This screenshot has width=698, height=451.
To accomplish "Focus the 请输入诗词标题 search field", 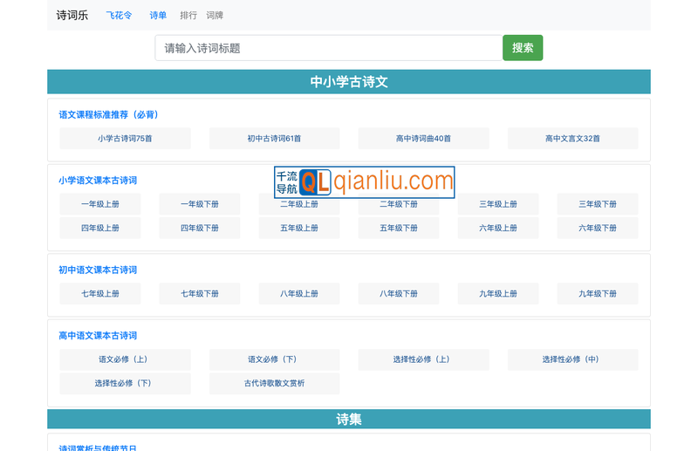I will pos(328,48).
